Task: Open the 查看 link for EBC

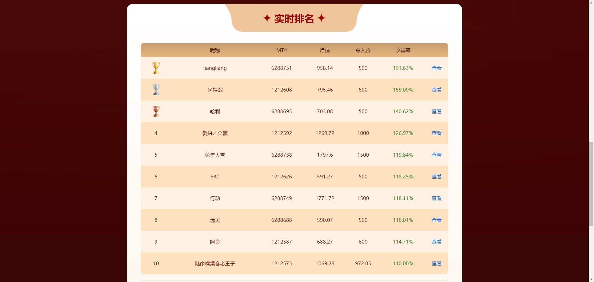Action: tap(436, 177)
